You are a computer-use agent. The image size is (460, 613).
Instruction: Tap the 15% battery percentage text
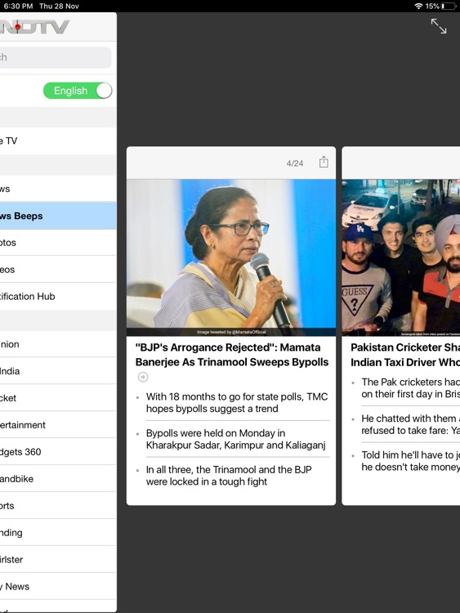(x=432, y=7)
